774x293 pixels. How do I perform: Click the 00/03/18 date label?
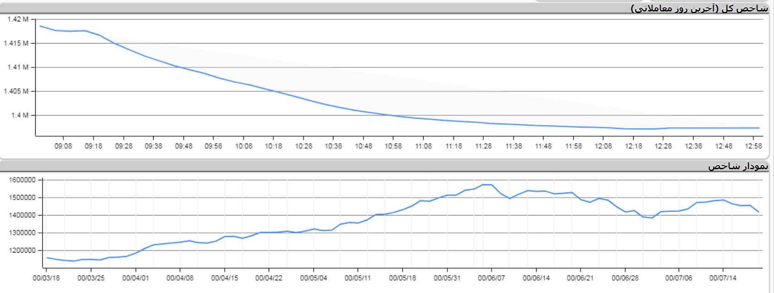46,278
